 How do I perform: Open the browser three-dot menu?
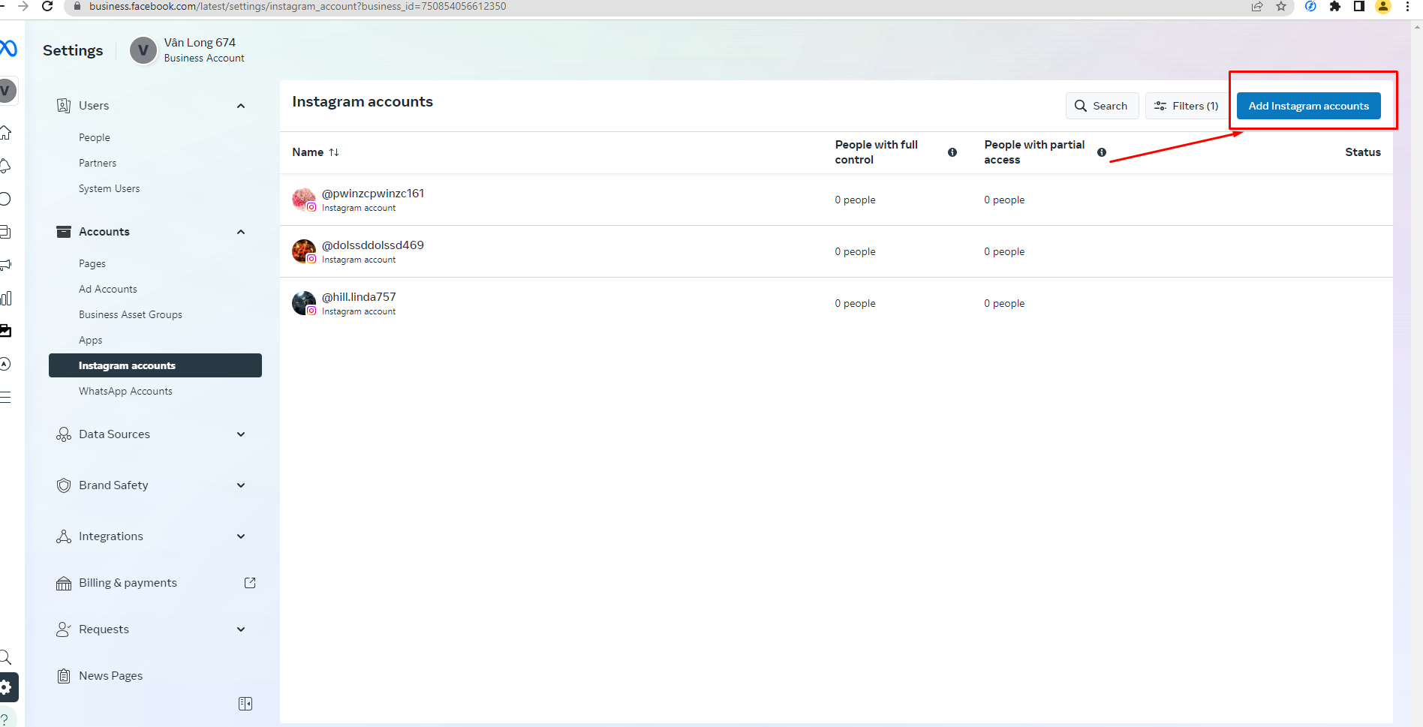(1407, 6)
